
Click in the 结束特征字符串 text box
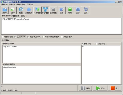[x=42, y=75]
